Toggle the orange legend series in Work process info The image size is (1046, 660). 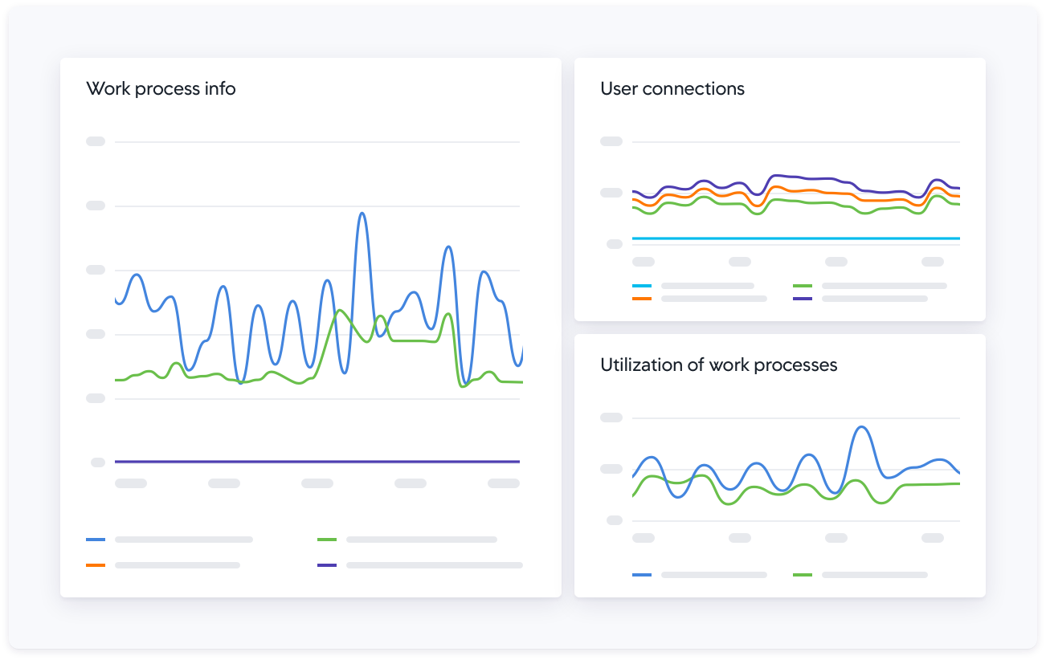[96, 565]
